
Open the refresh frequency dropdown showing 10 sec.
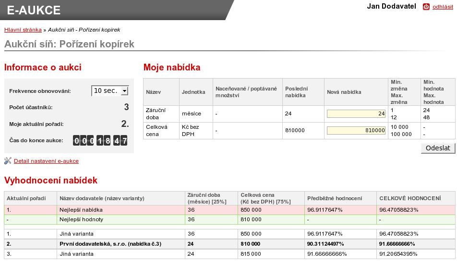(x=110, y=91)
